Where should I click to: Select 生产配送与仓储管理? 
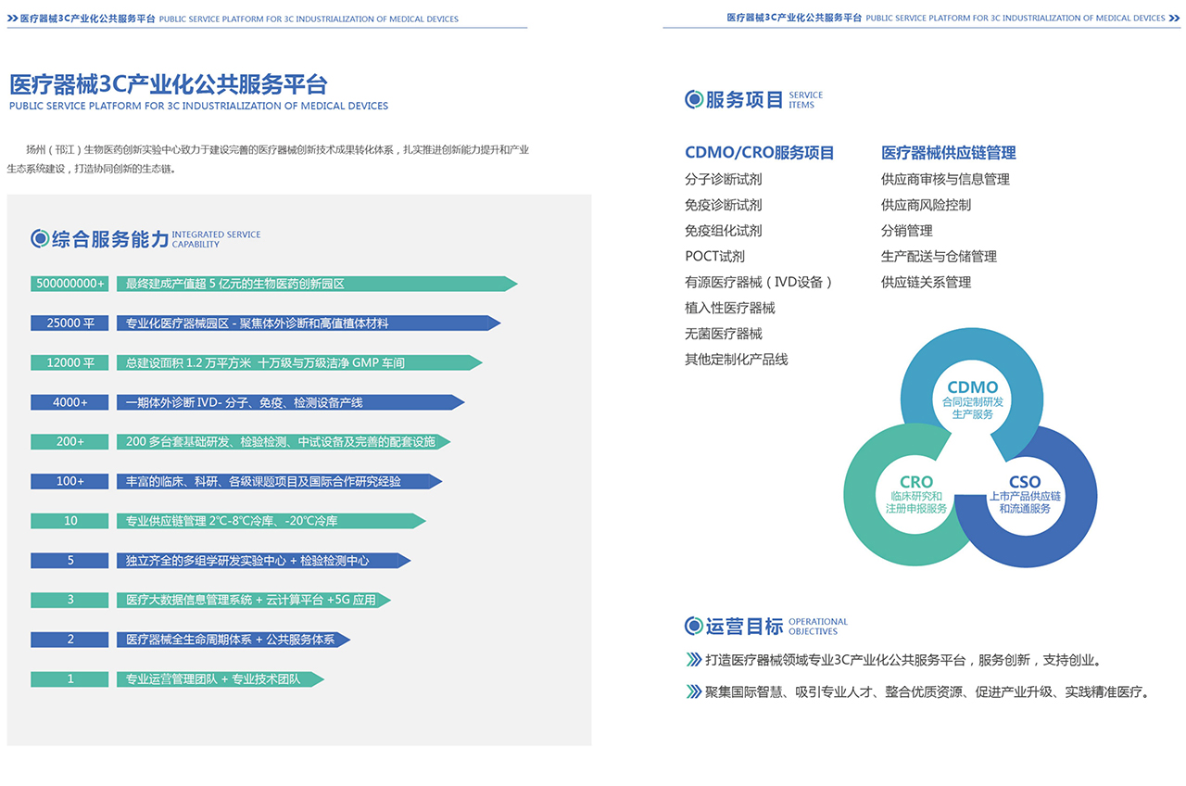coord(939,257)
